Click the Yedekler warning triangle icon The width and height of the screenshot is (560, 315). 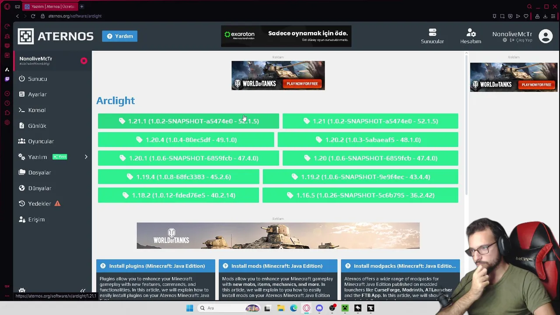coord(57,203)
